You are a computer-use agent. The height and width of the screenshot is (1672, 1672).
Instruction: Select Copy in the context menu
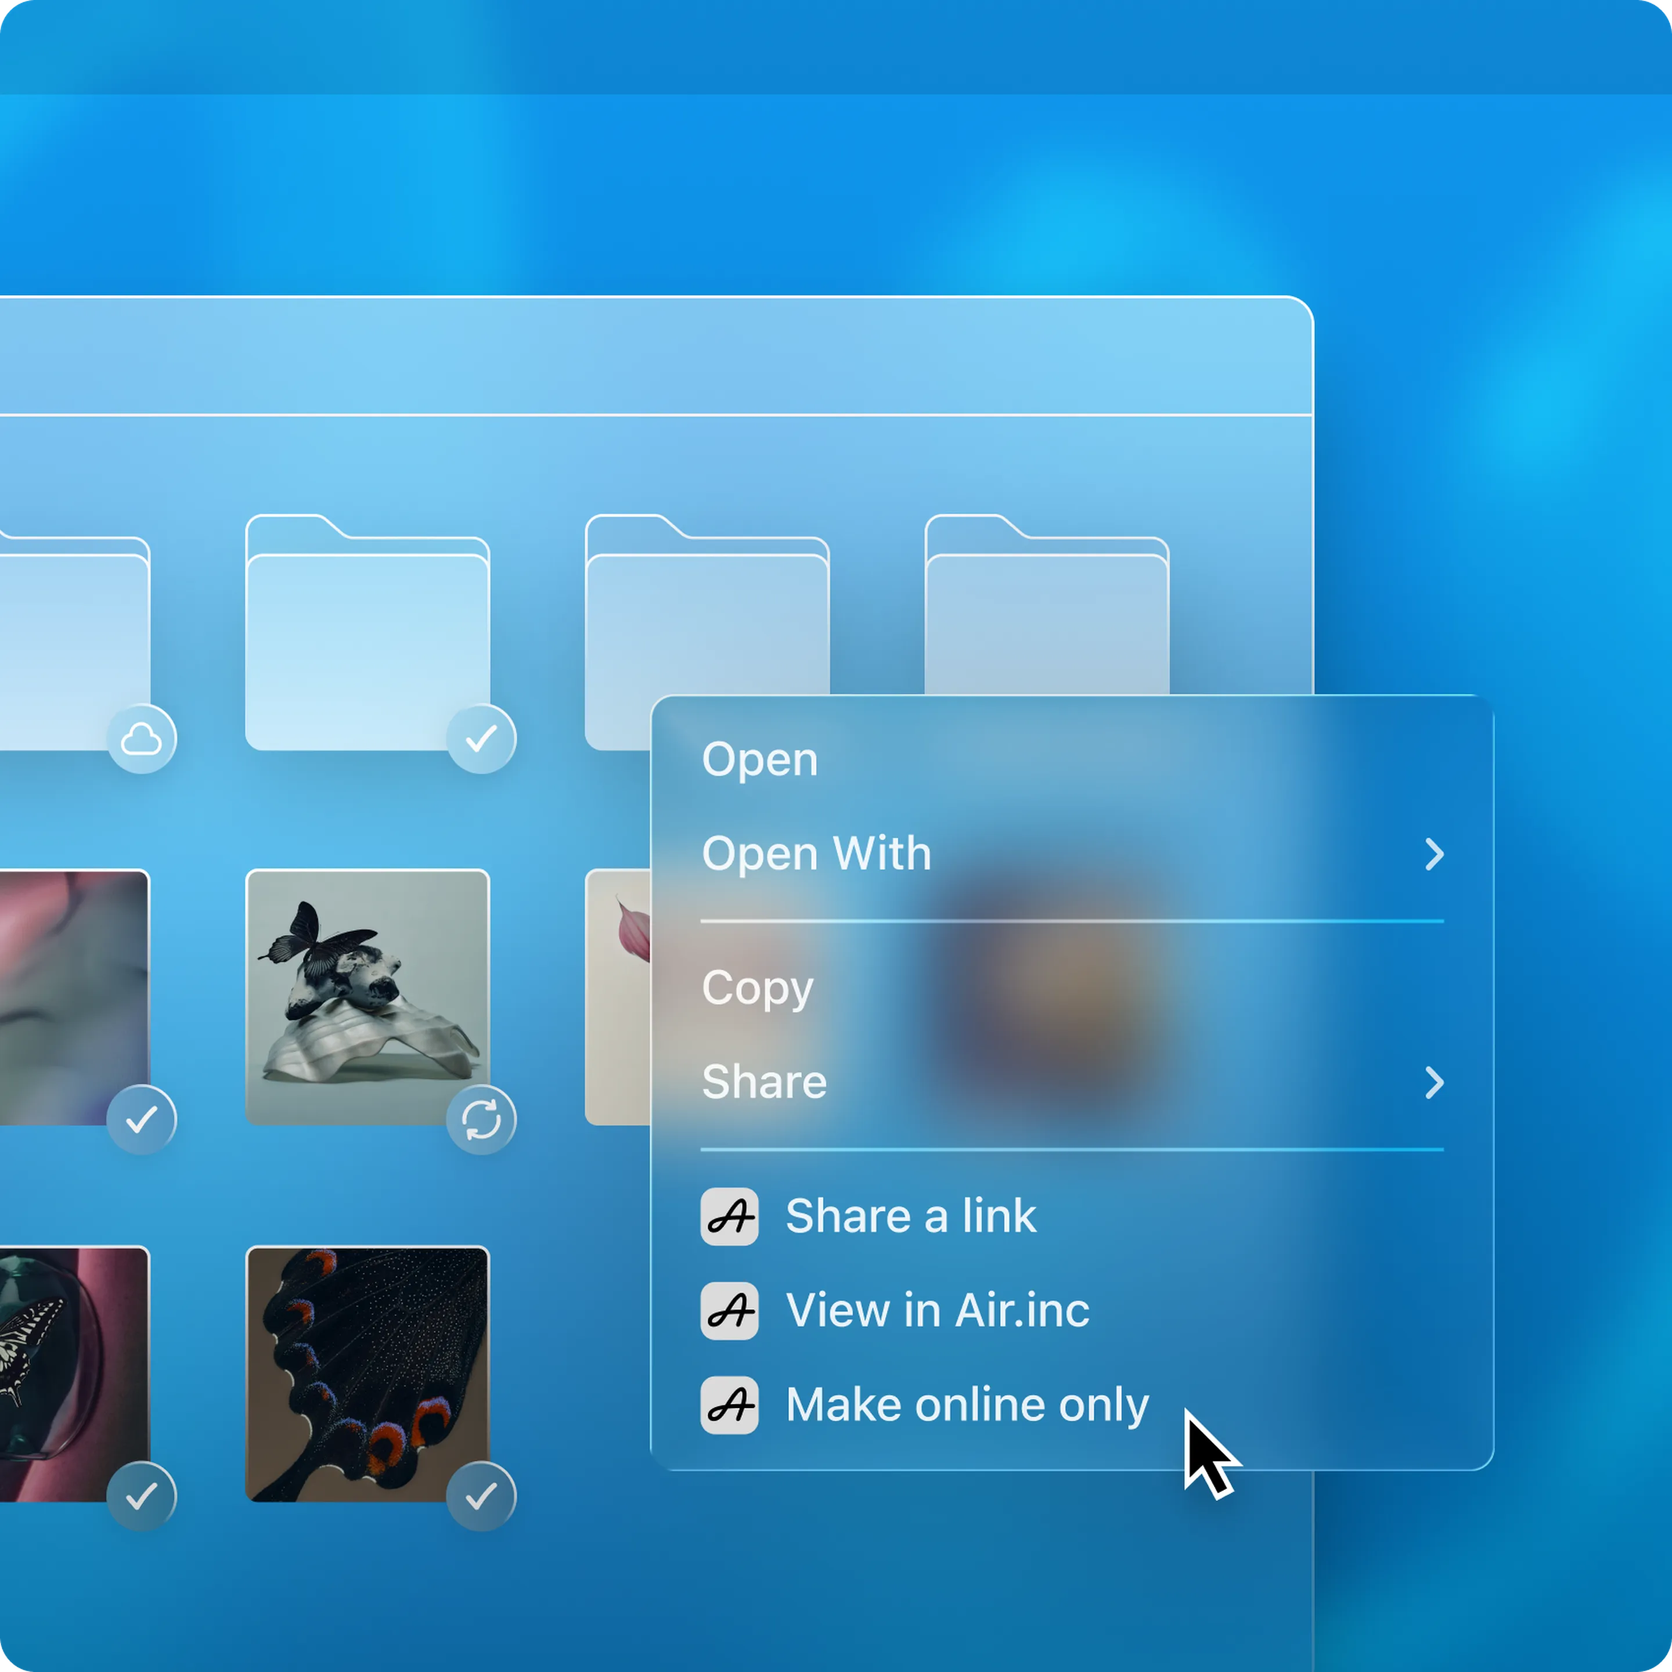(x=757, y=988)
